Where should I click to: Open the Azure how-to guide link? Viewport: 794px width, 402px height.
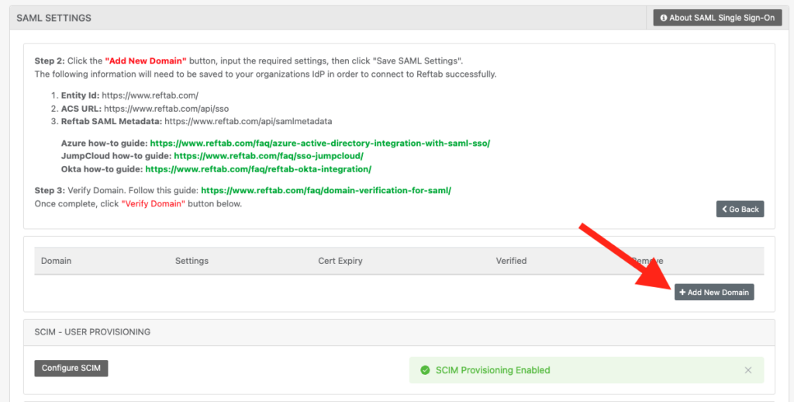tap(320, 143)
